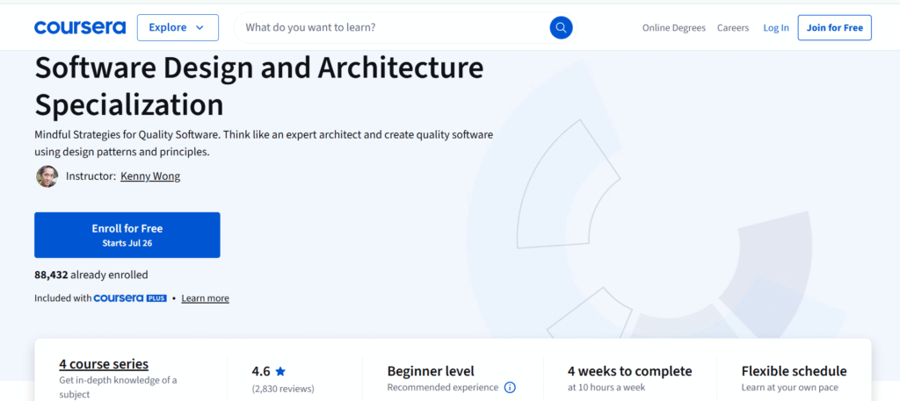Click the '88,432 already enrolled' text
Image resolution: width=900 pixels, height=401 pixels.
pos(91,275)
